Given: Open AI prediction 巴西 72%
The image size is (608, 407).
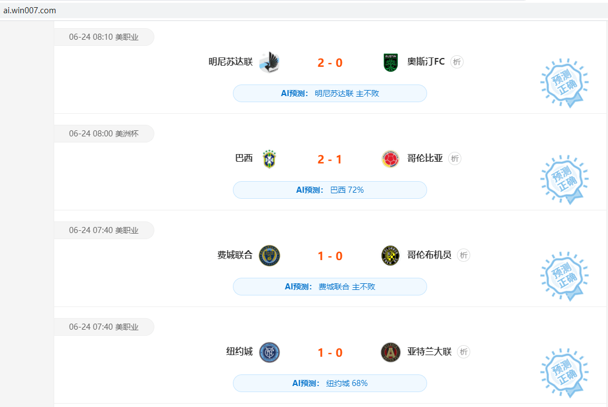Looking at the screenshot, I should tap(330, 190).
